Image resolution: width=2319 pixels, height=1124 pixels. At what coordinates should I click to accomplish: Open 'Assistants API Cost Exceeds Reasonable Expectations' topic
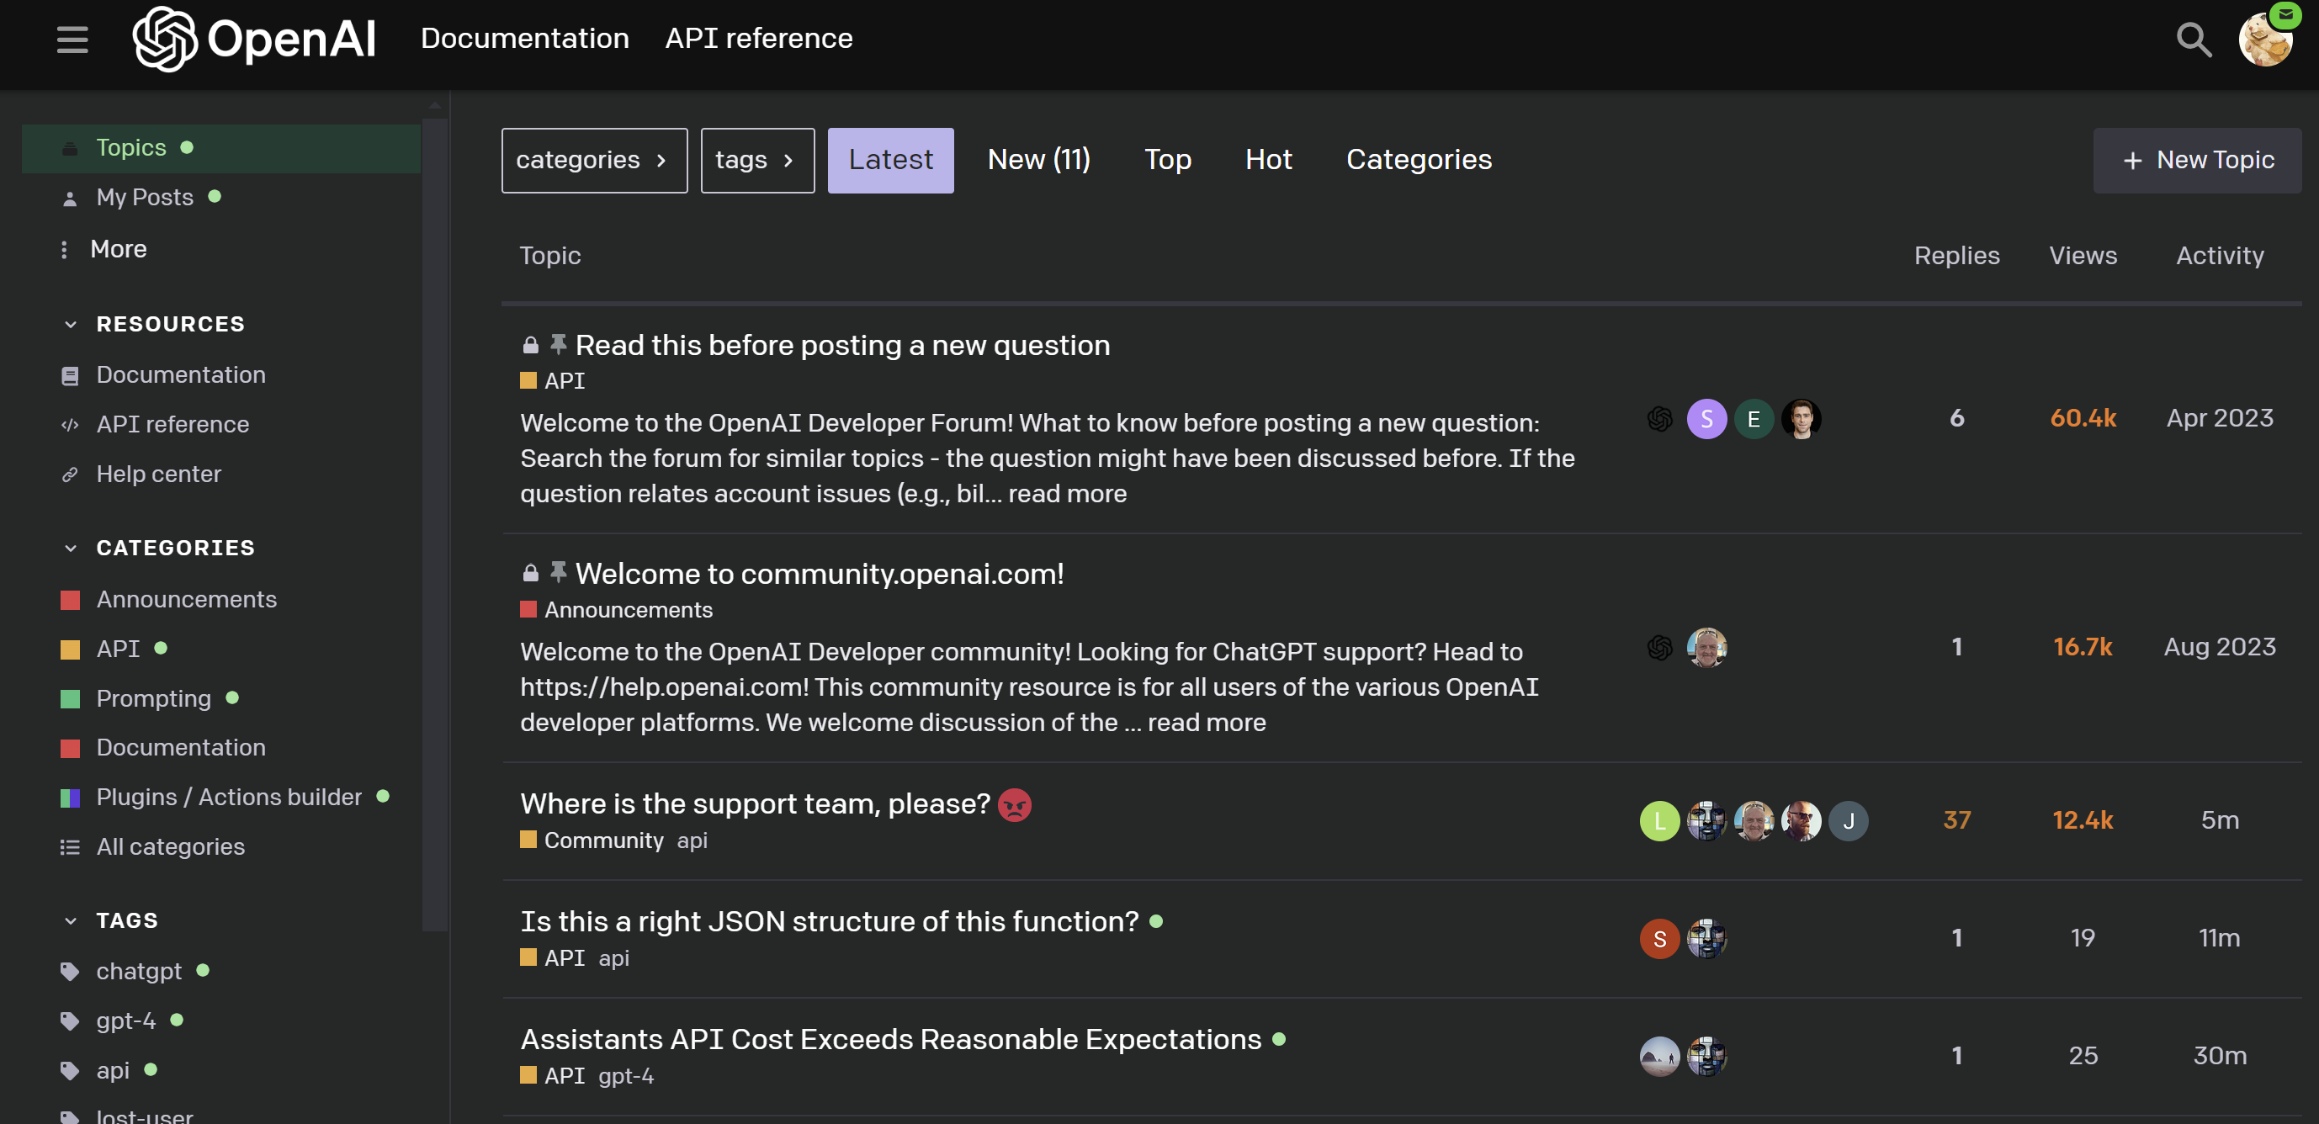pyautogui.click(x=890, y=1039)
